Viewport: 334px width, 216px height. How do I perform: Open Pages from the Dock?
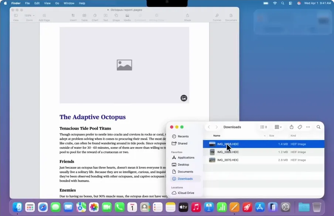click(x=234, y=207)
